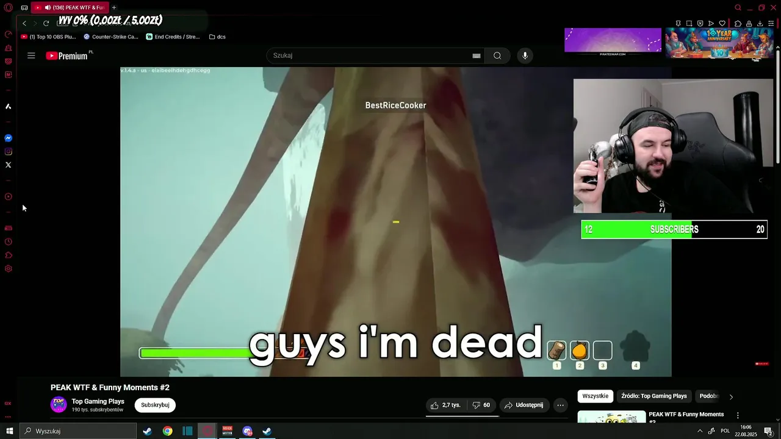Open Instagram in the sidebar
The image size is (781, 439).
(x=9, y=152)
